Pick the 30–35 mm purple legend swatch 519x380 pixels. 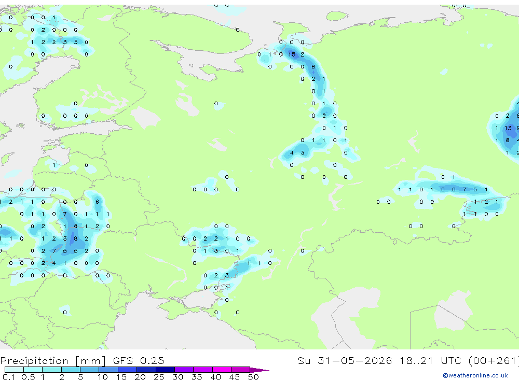tap(184, 370)
